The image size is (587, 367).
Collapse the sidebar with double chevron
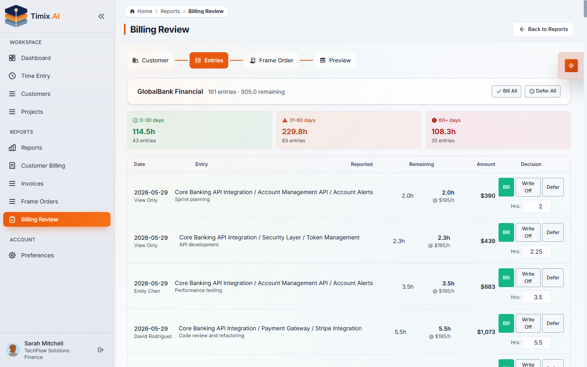tap(102, 16)
